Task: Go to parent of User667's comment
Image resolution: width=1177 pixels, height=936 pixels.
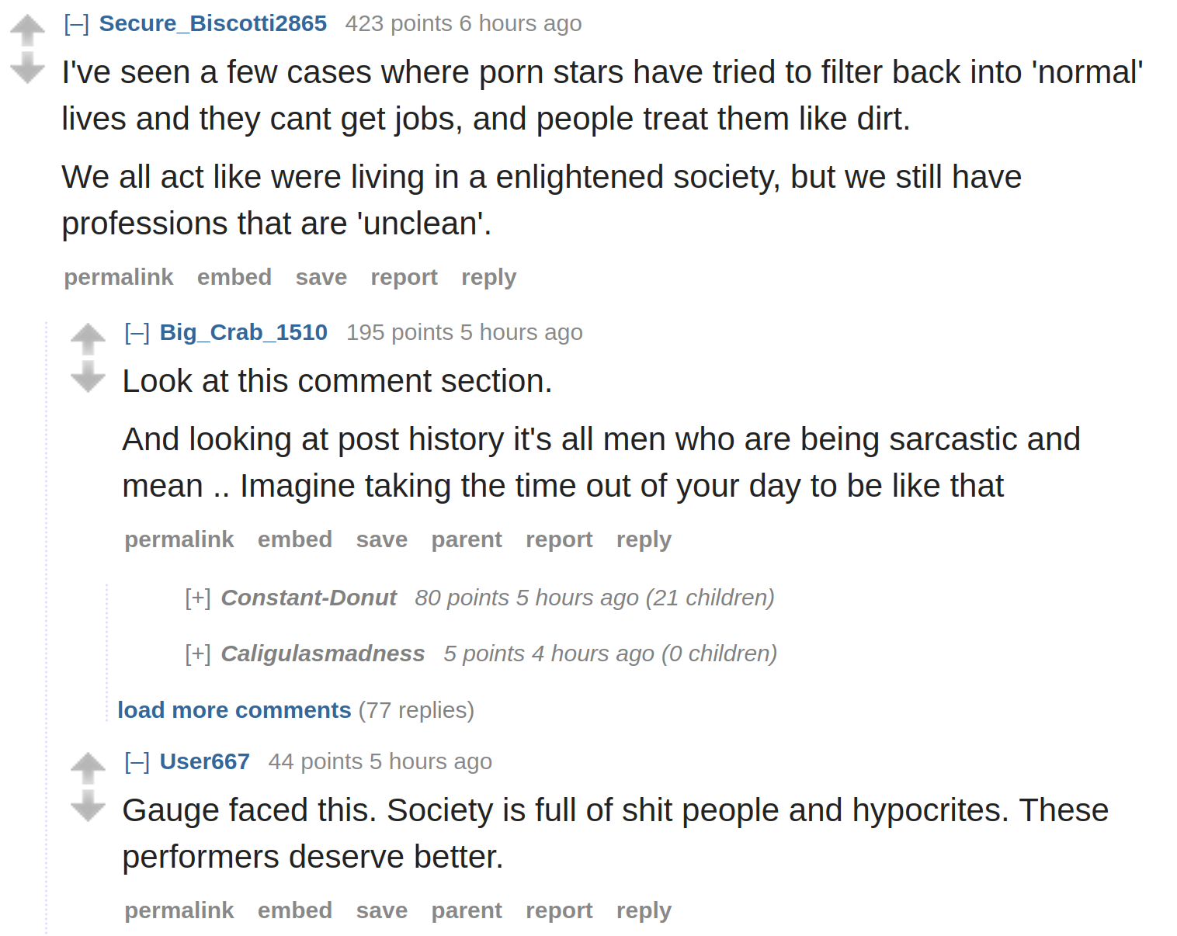Action: pos(467,910)
